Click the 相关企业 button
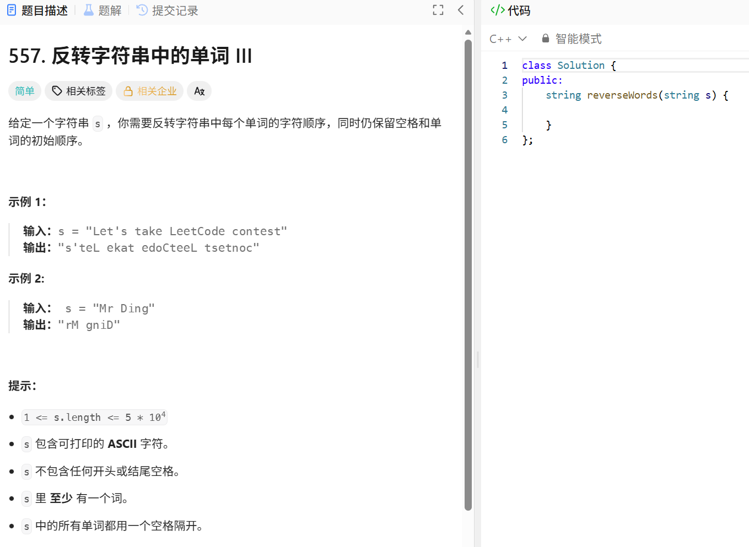Image resolution: width=749 pixels, height=547 pixels. pyautogui.click(x=149, y=91)
